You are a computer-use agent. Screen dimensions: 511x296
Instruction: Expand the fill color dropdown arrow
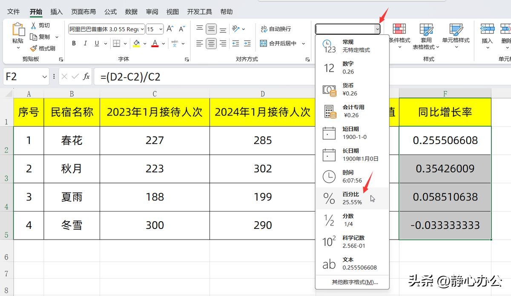coord(145,44)
